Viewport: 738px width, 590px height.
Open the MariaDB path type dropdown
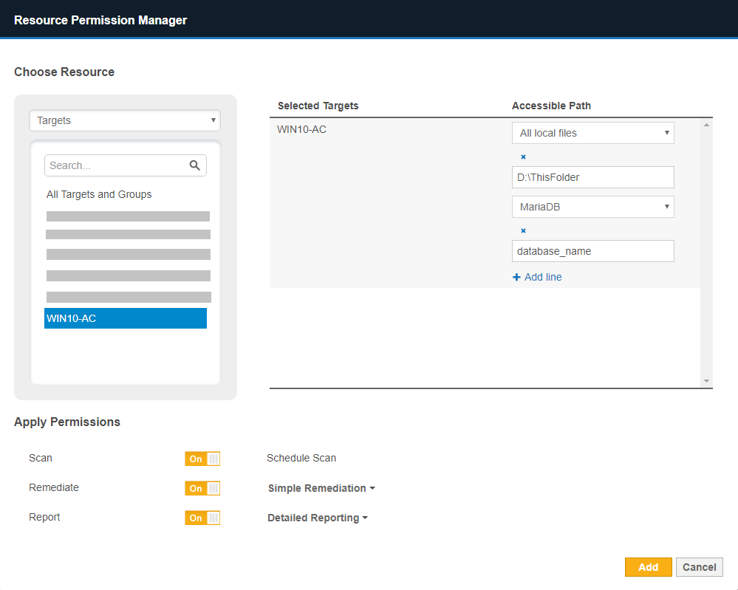(x=592, y=207)
